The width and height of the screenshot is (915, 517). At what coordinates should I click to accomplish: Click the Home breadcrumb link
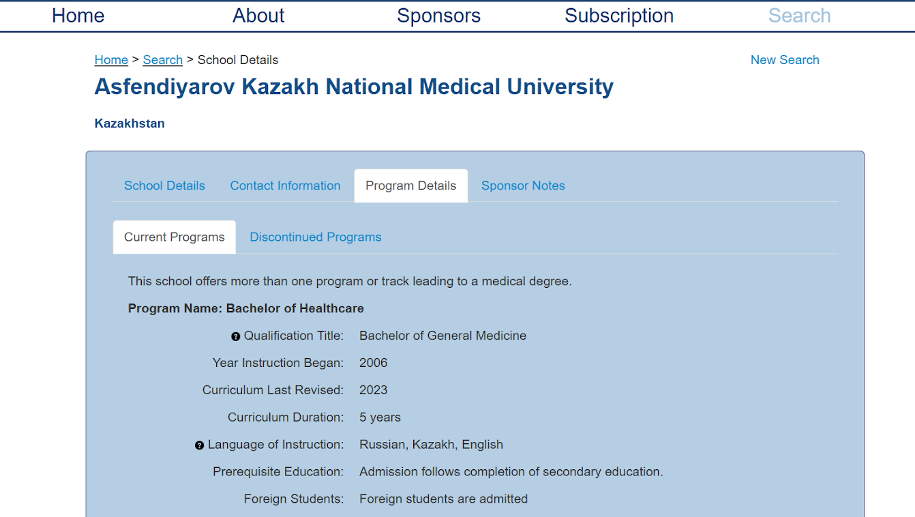click(x=111, y=60)
